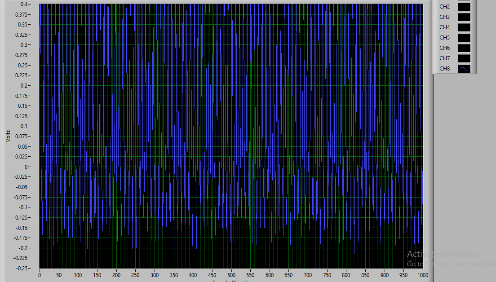Click the -0.025 Y-axis tick label
The width and height of the screenshot is (496, 282).
coord(21,177)
